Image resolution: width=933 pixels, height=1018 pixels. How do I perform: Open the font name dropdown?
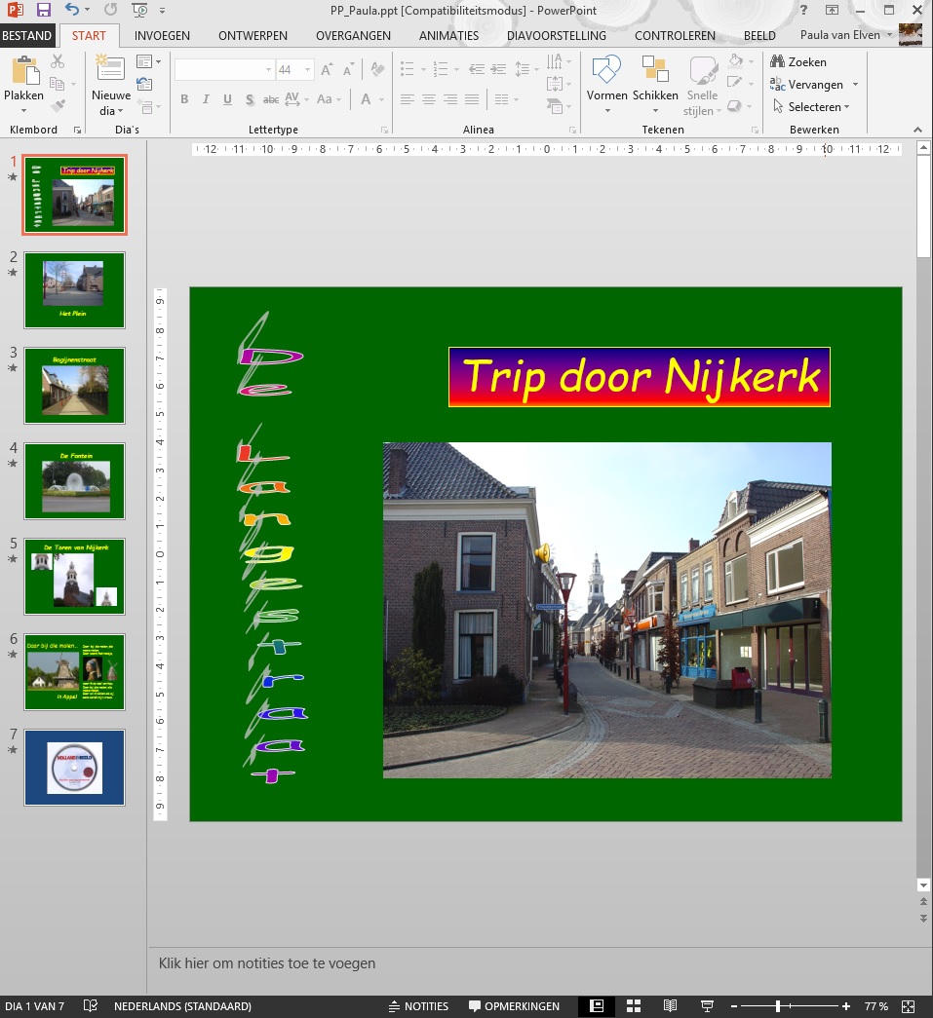coord(268,69)
